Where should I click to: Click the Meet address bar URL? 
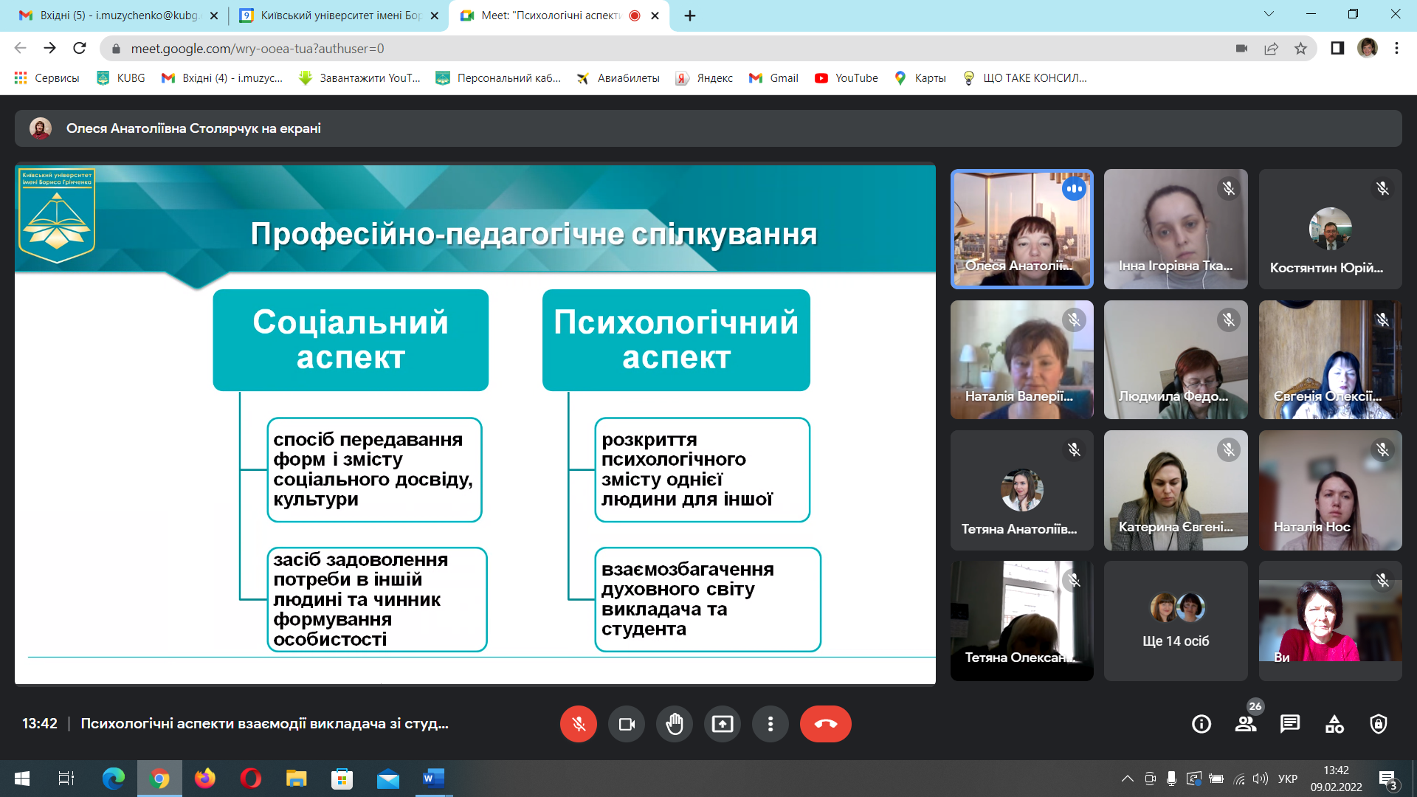click(257, 49)
